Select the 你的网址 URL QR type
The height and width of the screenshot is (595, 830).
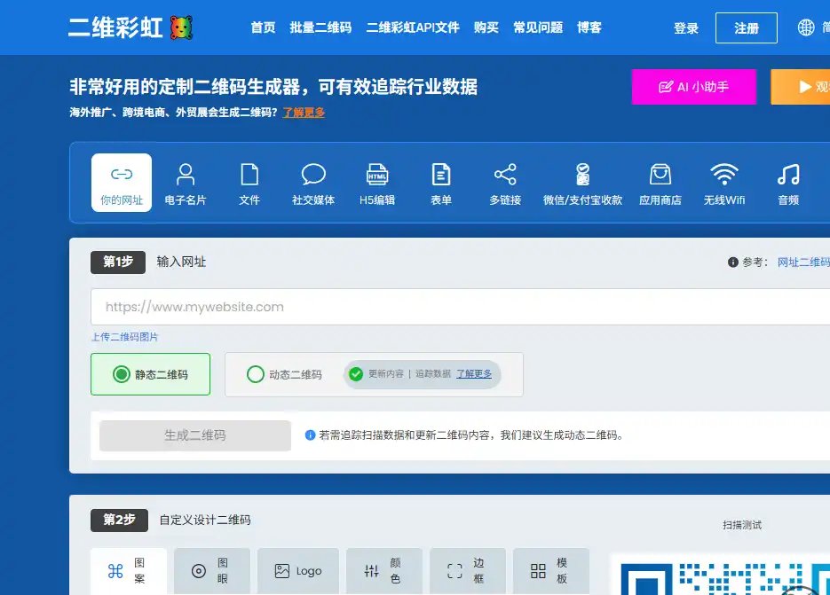click(122, 183)
